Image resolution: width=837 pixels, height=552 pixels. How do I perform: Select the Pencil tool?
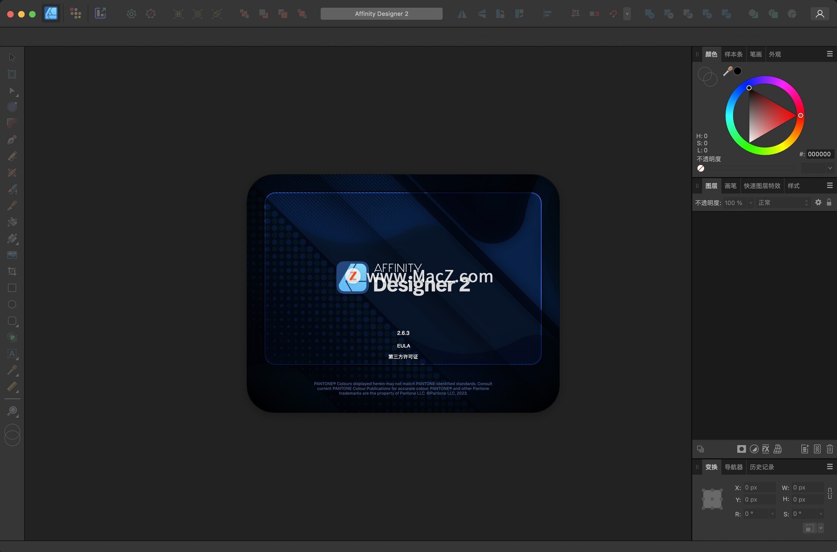pos(12,156)
